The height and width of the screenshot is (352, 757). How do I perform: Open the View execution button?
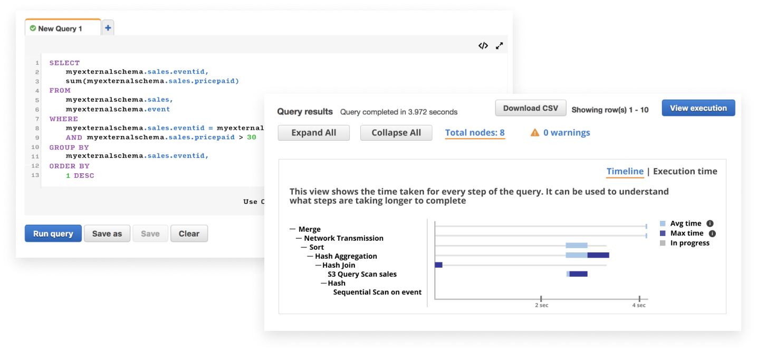[x=698, y=108]
